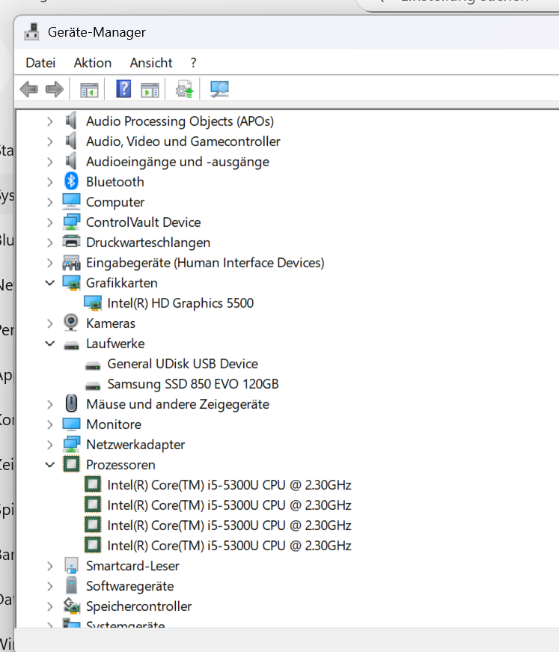Collapse the Grafikkarten category
This screenshot has height=652, width=559.
[50, 283]
